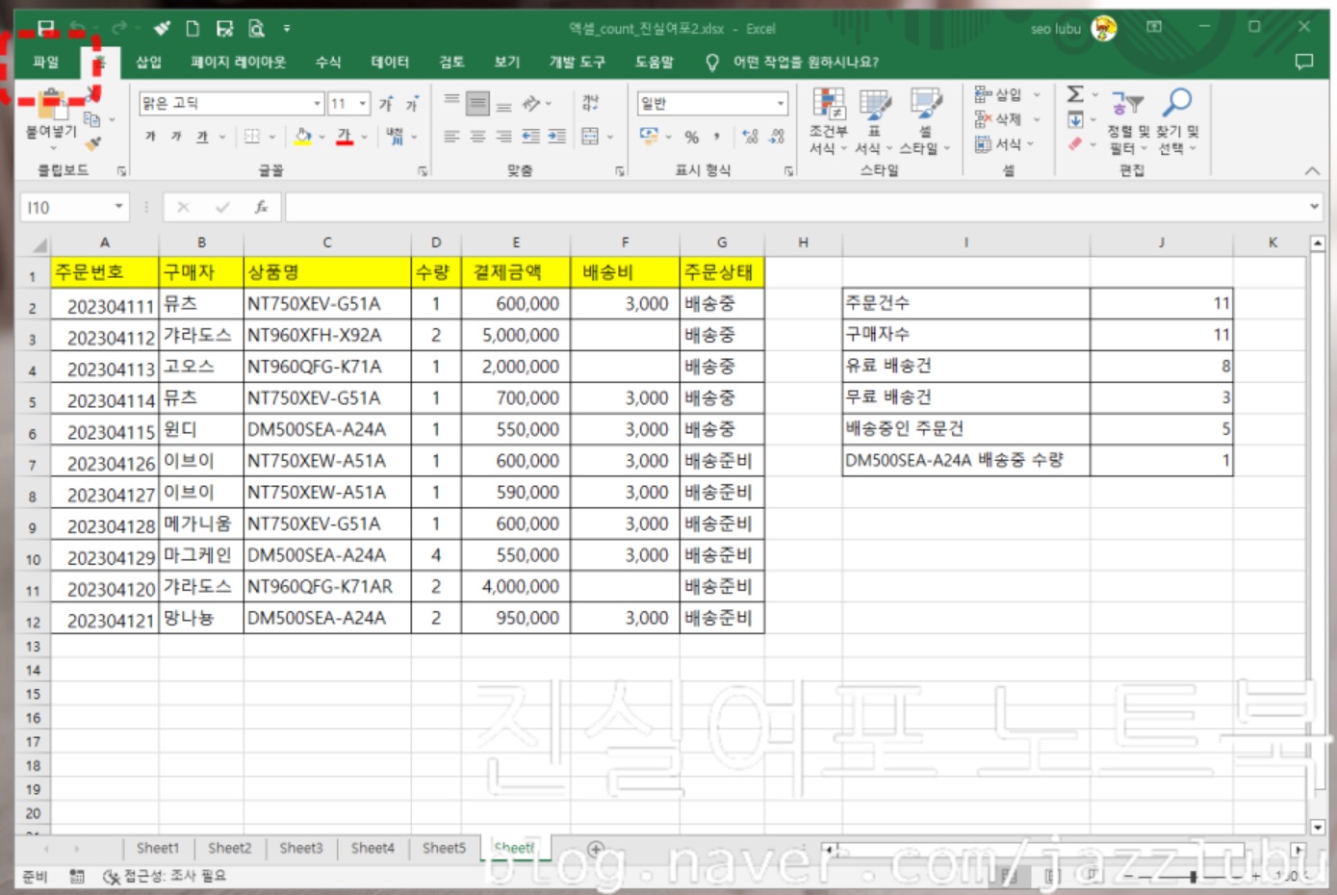Align text to the right
Screen dimensions: 1337x895
(x=503, y=137)
